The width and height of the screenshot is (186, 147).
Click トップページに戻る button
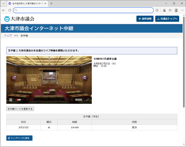[19, 138]
